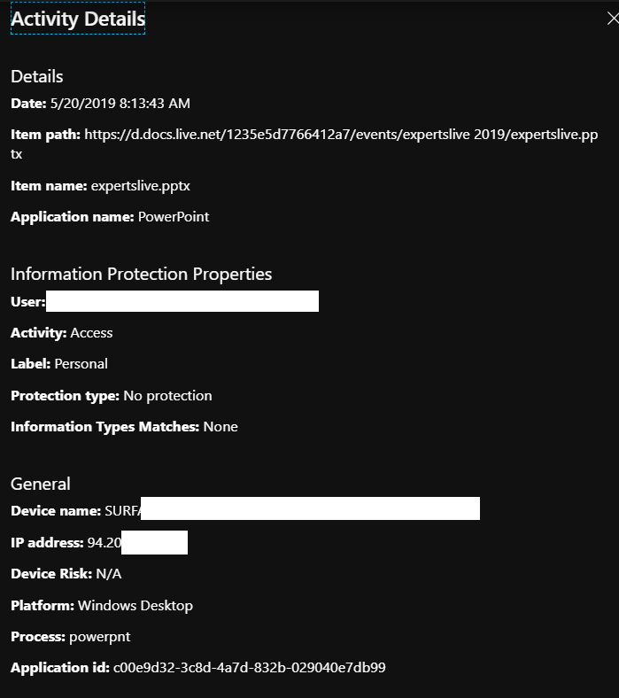Close the Activity Details panel
Image resolution: width=619 pixels, height=698 pixels.
pyautogui.click(x=612, y=19)
